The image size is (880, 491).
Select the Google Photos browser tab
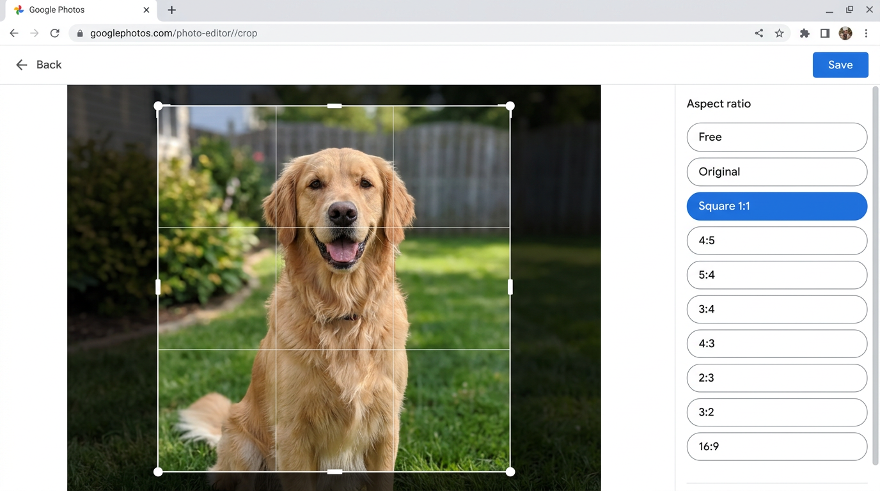77,10
